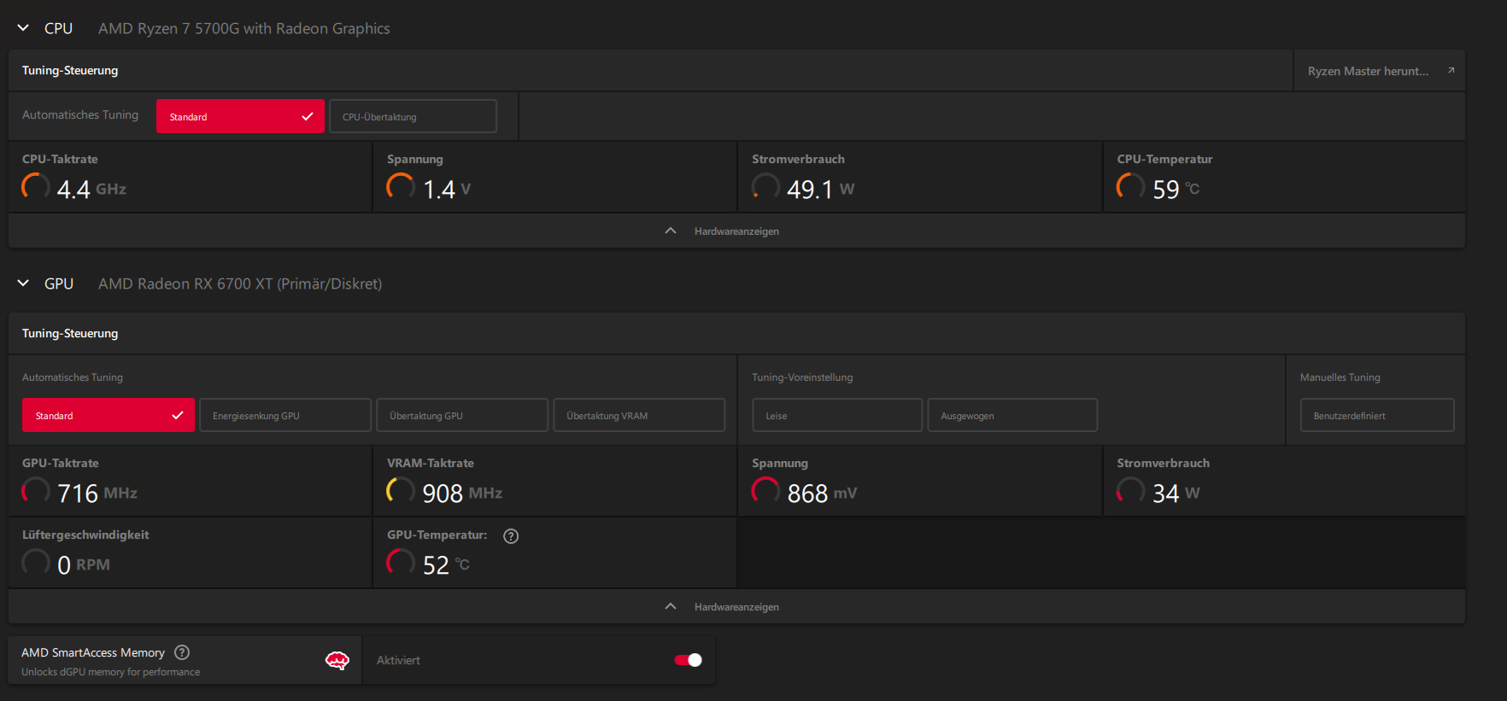Choose Übertaktung VRAM
Screen dimensions: 1507x701
click(639, 415)
